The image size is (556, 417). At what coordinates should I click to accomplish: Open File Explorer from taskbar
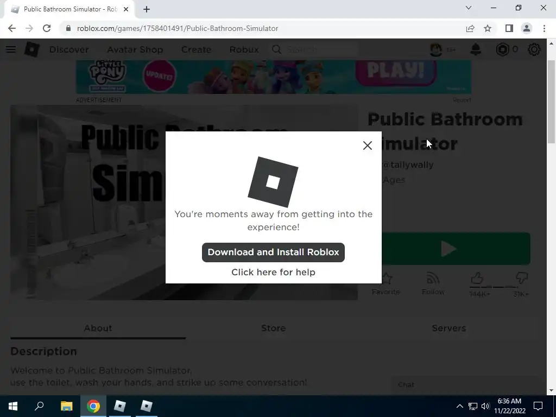pyautogui.click(x=66, y=406)
